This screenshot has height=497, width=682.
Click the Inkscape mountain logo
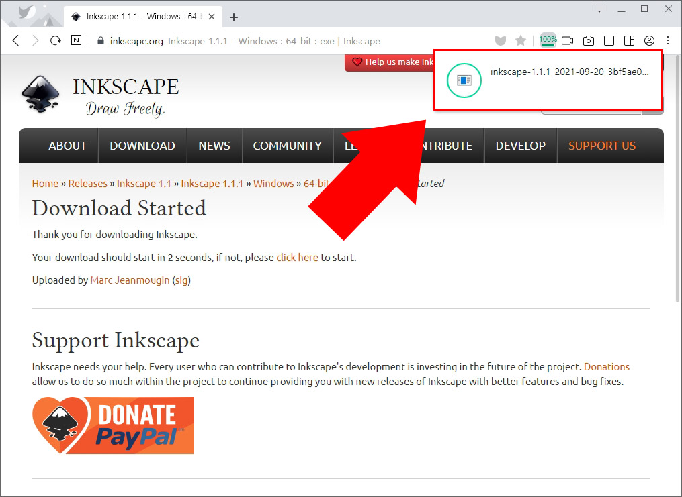pos(40,94)
